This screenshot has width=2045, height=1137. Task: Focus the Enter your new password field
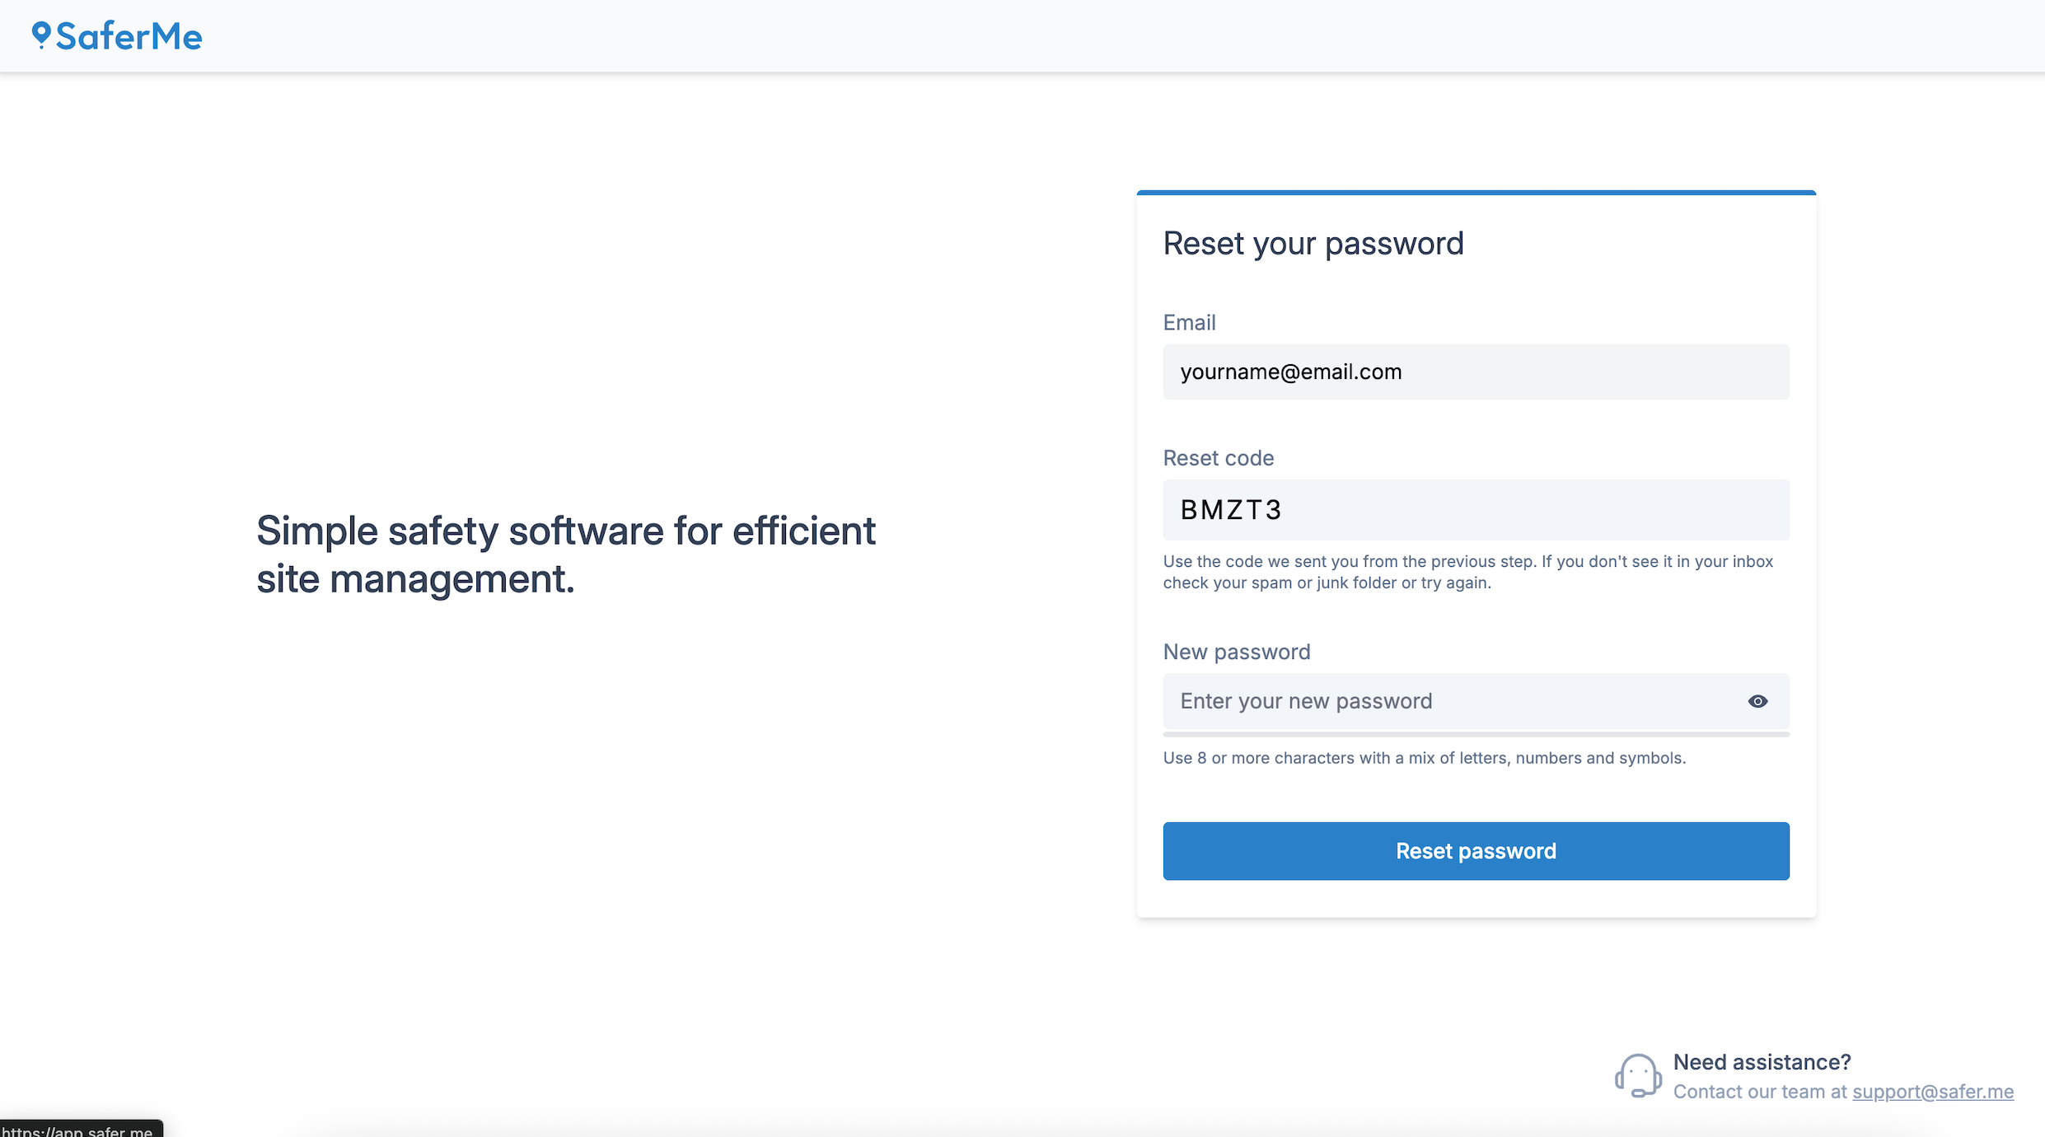tap(1442, 700)
